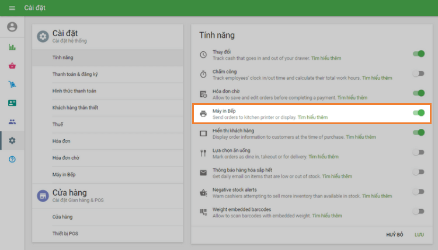Image resolution: width=438 pixels, height=250 pixels.
Task: Open the employees ID card icon
Action: (x=12, y=103)
